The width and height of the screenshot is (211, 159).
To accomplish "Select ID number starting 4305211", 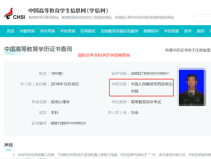I will click(150, 74).
